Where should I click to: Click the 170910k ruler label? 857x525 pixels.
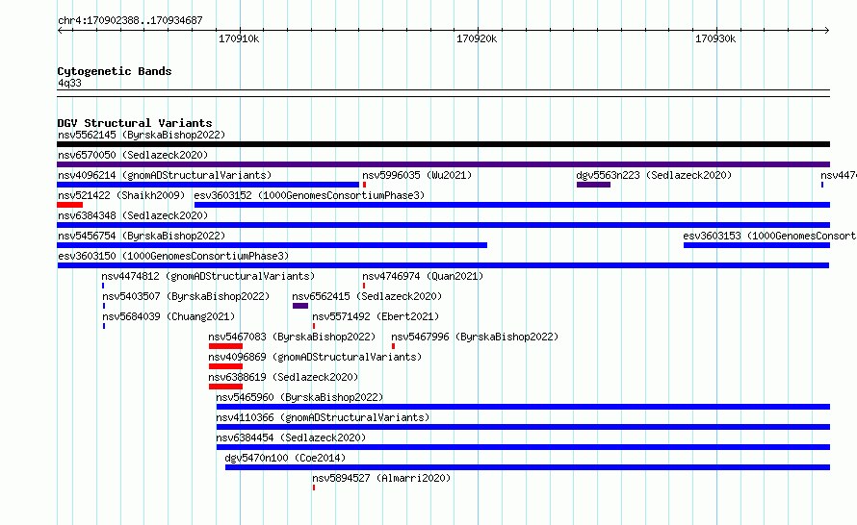tap(239, 39)
